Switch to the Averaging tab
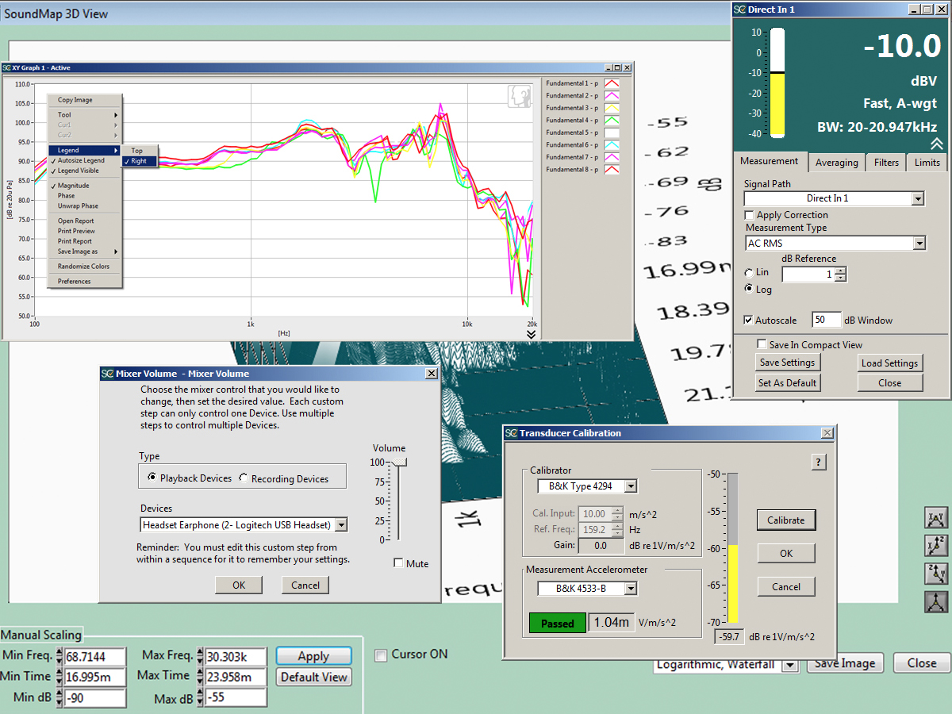952x714 pixels. coord(837,163)
